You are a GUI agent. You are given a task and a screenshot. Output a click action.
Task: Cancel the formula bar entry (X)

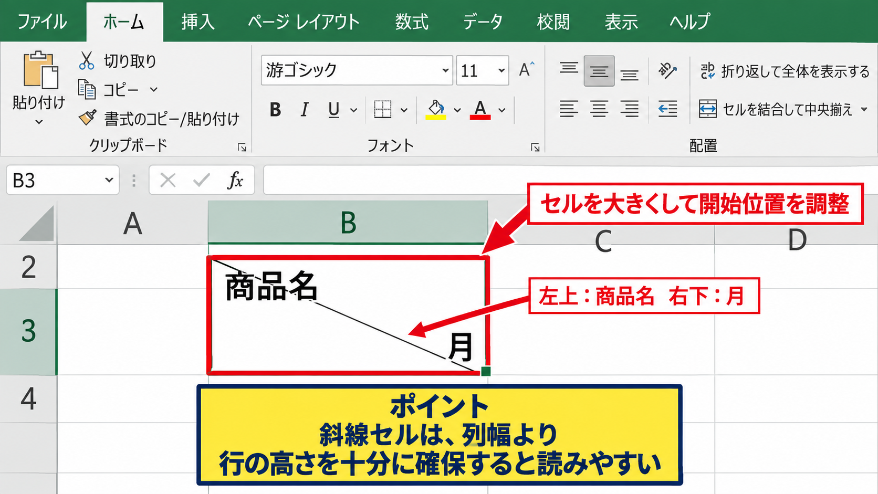tap(168, 180)
